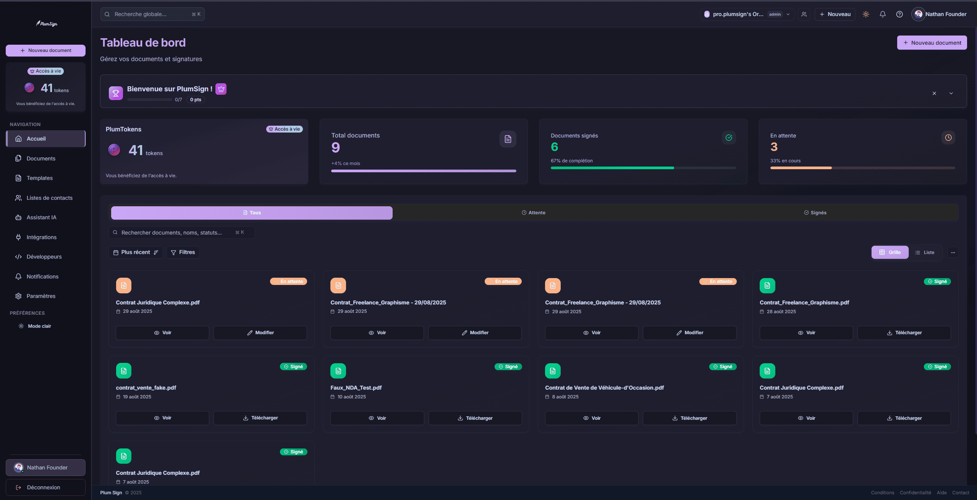Switch to Mode clair preference
Screen dimensions: 977x500
pos(35,326)
